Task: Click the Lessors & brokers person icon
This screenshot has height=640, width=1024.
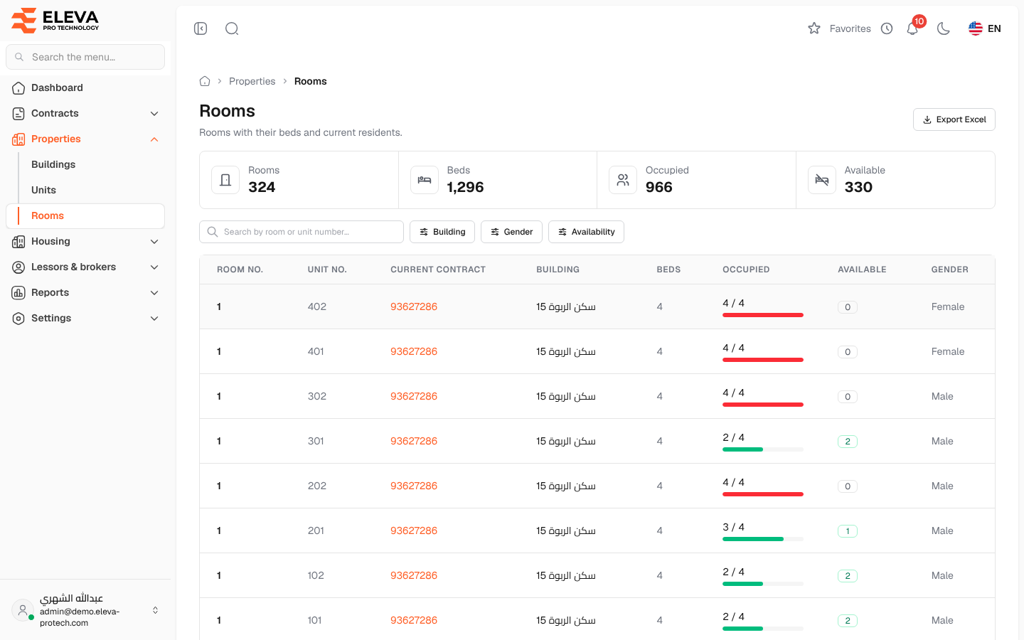Action: [x=18, y=267]
